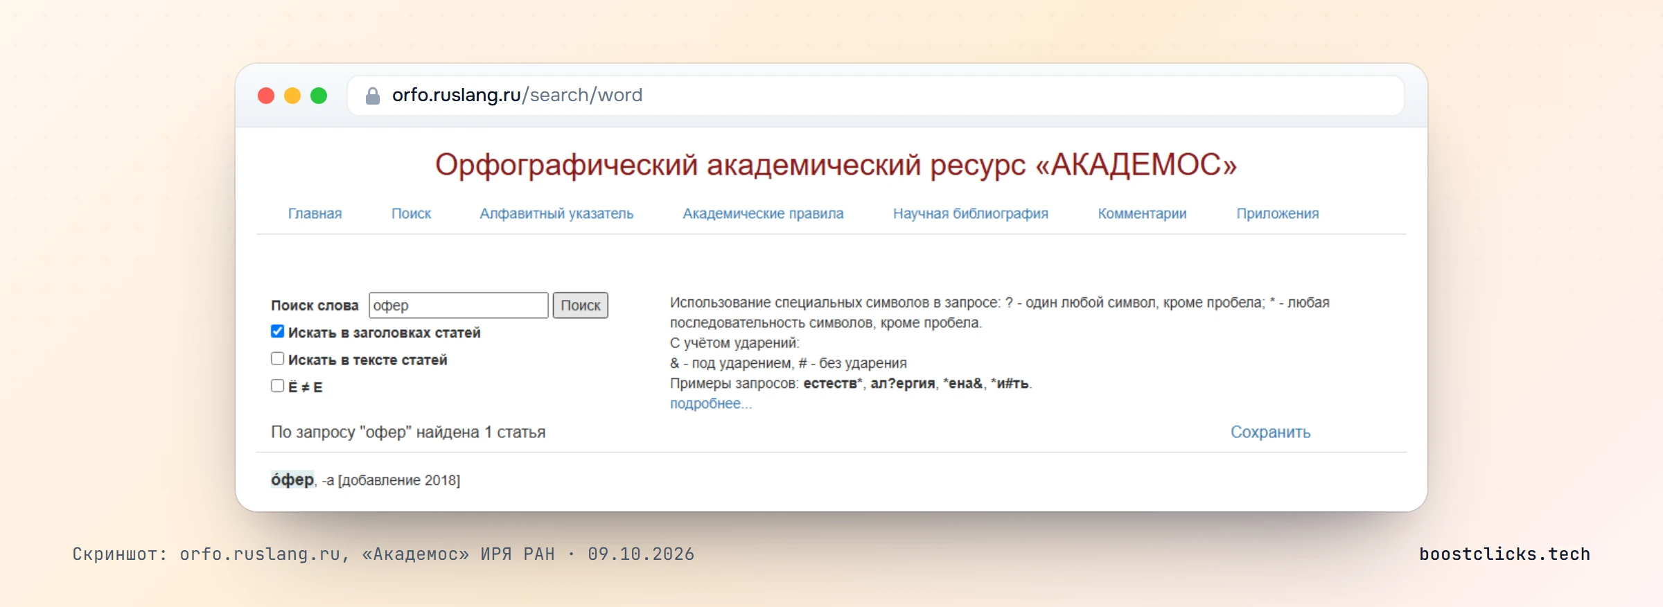1663x607 pixels.
Task: Go to the Поиск navigation link
Action: coord(411,213)
